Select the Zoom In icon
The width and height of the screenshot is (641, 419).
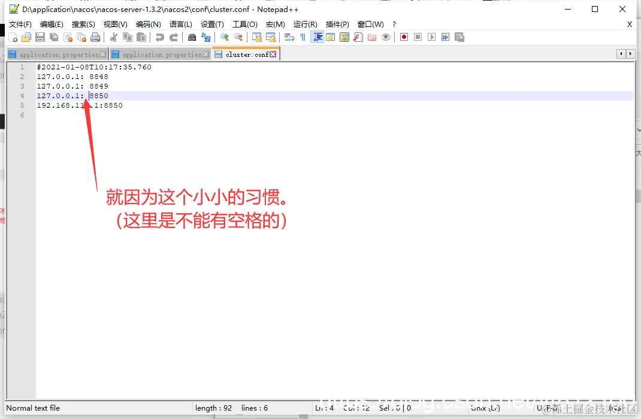tap(225, 37)
